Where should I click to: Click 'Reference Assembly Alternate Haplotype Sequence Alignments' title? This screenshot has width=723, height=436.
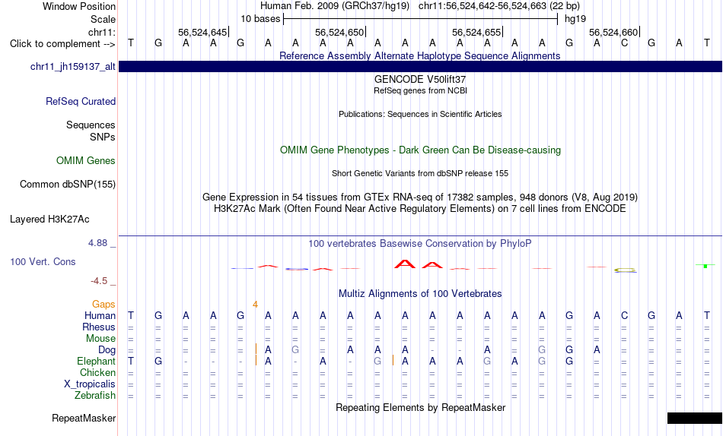click(x=420, y=55)
